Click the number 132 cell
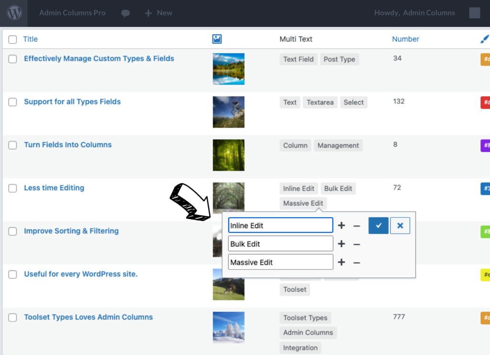Image resolution: width=490 pixels, height=355 pixels. [399, 101]
